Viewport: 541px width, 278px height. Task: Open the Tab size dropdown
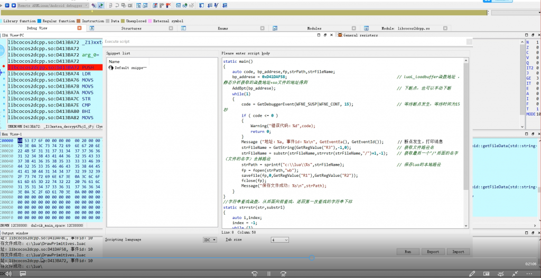278,239
